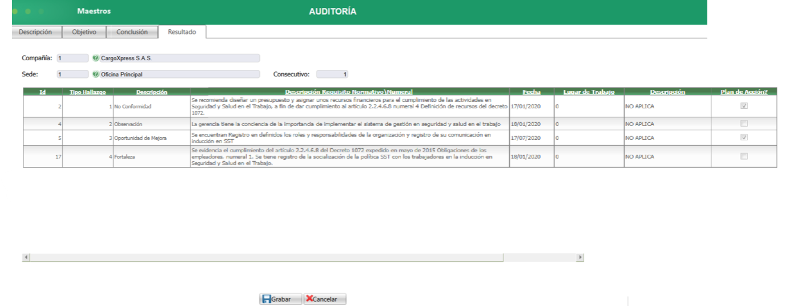The width and height of the screenshot is (789, 306).
Task: Click the Compañía code field
Action: [72, 58]
